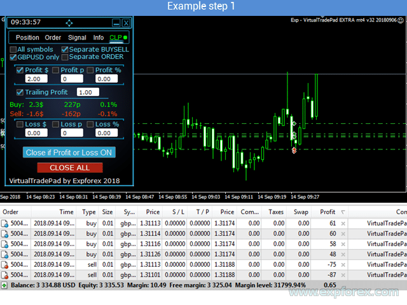Click the Loss $ value field
407x305 pixels.
[36, 133]
